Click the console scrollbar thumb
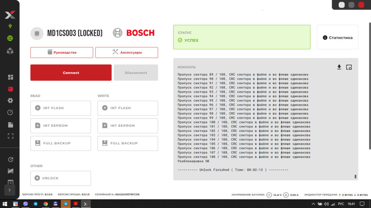Screen dimensions: 371x208 [x=355, y=177]
